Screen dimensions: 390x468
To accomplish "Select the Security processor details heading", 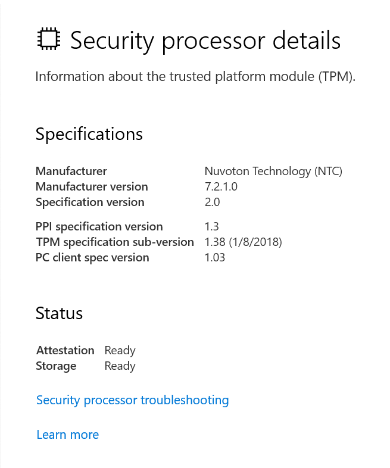I will pyautogui.click(x=205, y=40).
